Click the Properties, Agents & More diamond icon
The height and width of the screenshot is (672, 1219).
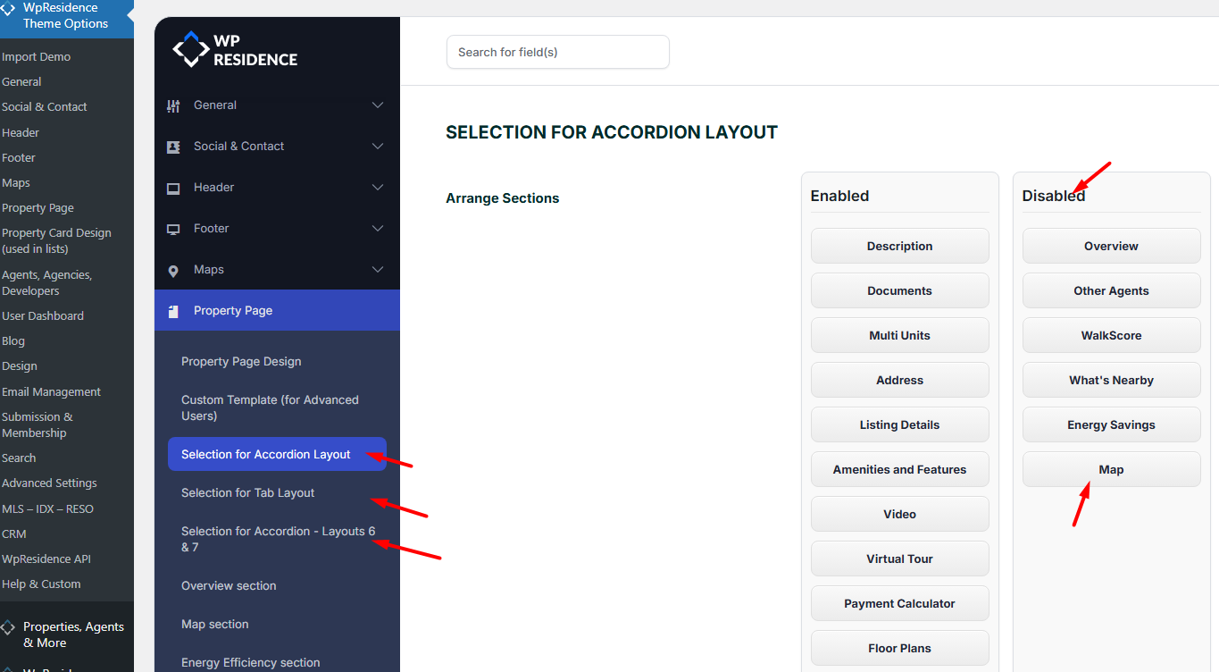click(x=8, y=627)
